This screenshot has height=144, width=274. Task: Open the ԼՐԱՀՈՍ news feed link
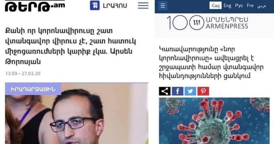(115, 6)
